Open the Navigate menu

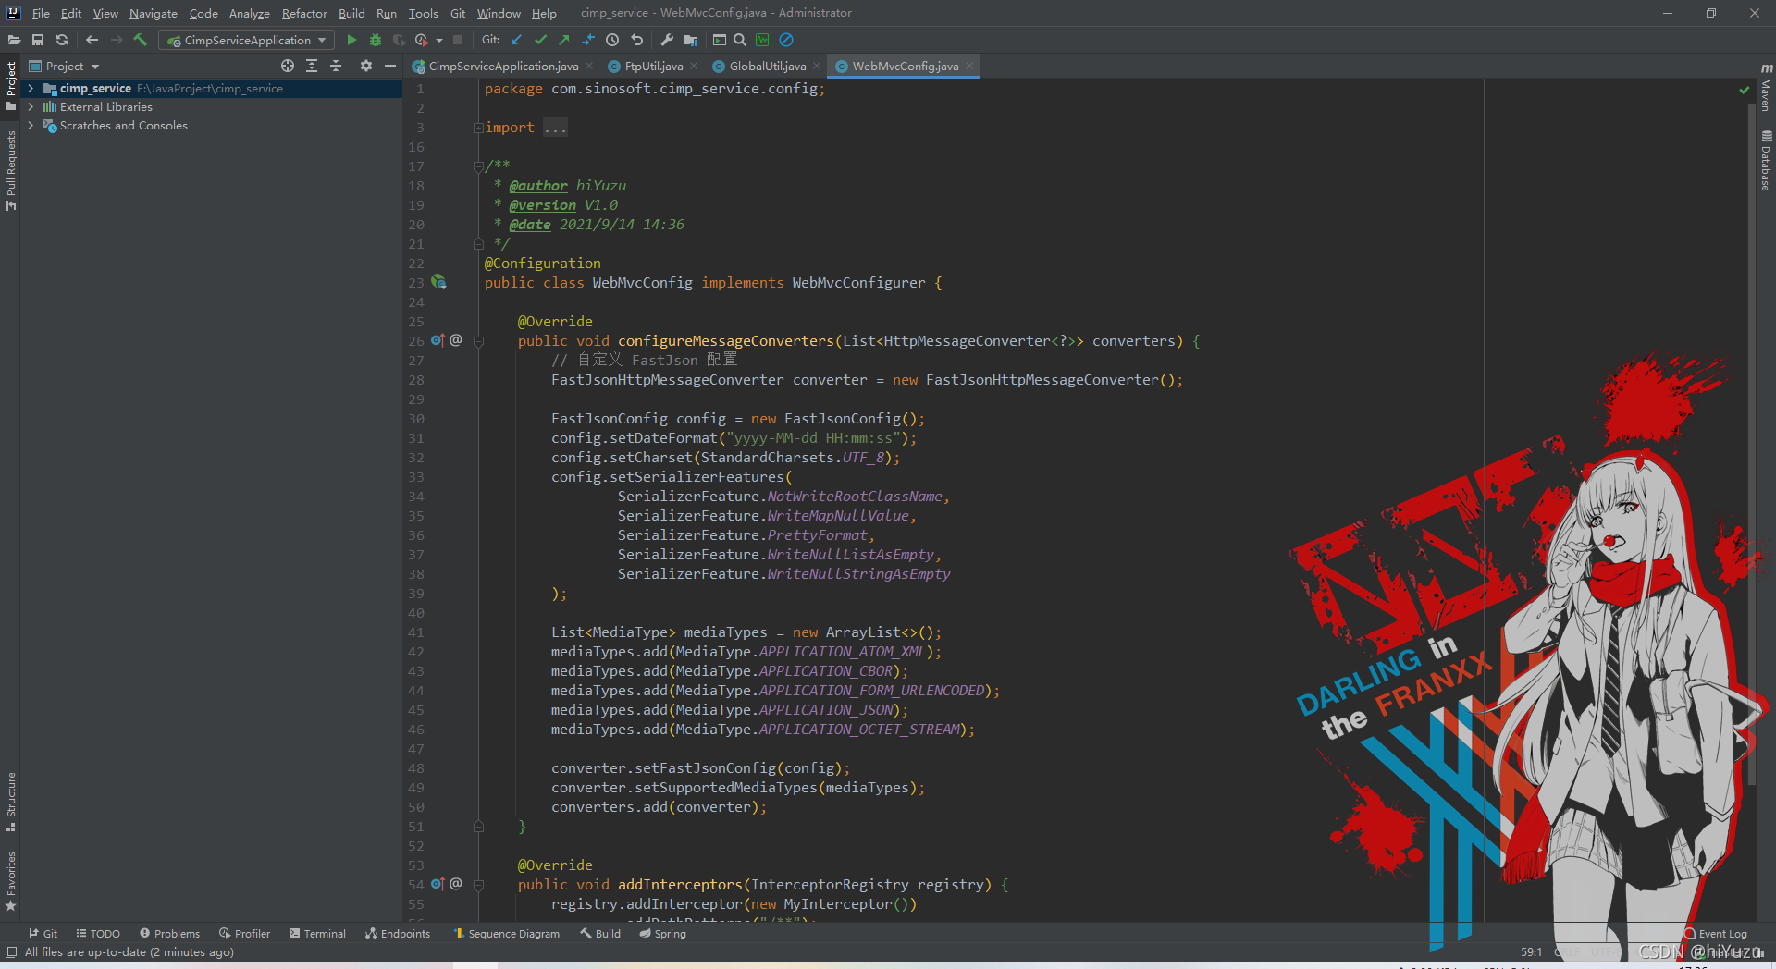(153, 13)
